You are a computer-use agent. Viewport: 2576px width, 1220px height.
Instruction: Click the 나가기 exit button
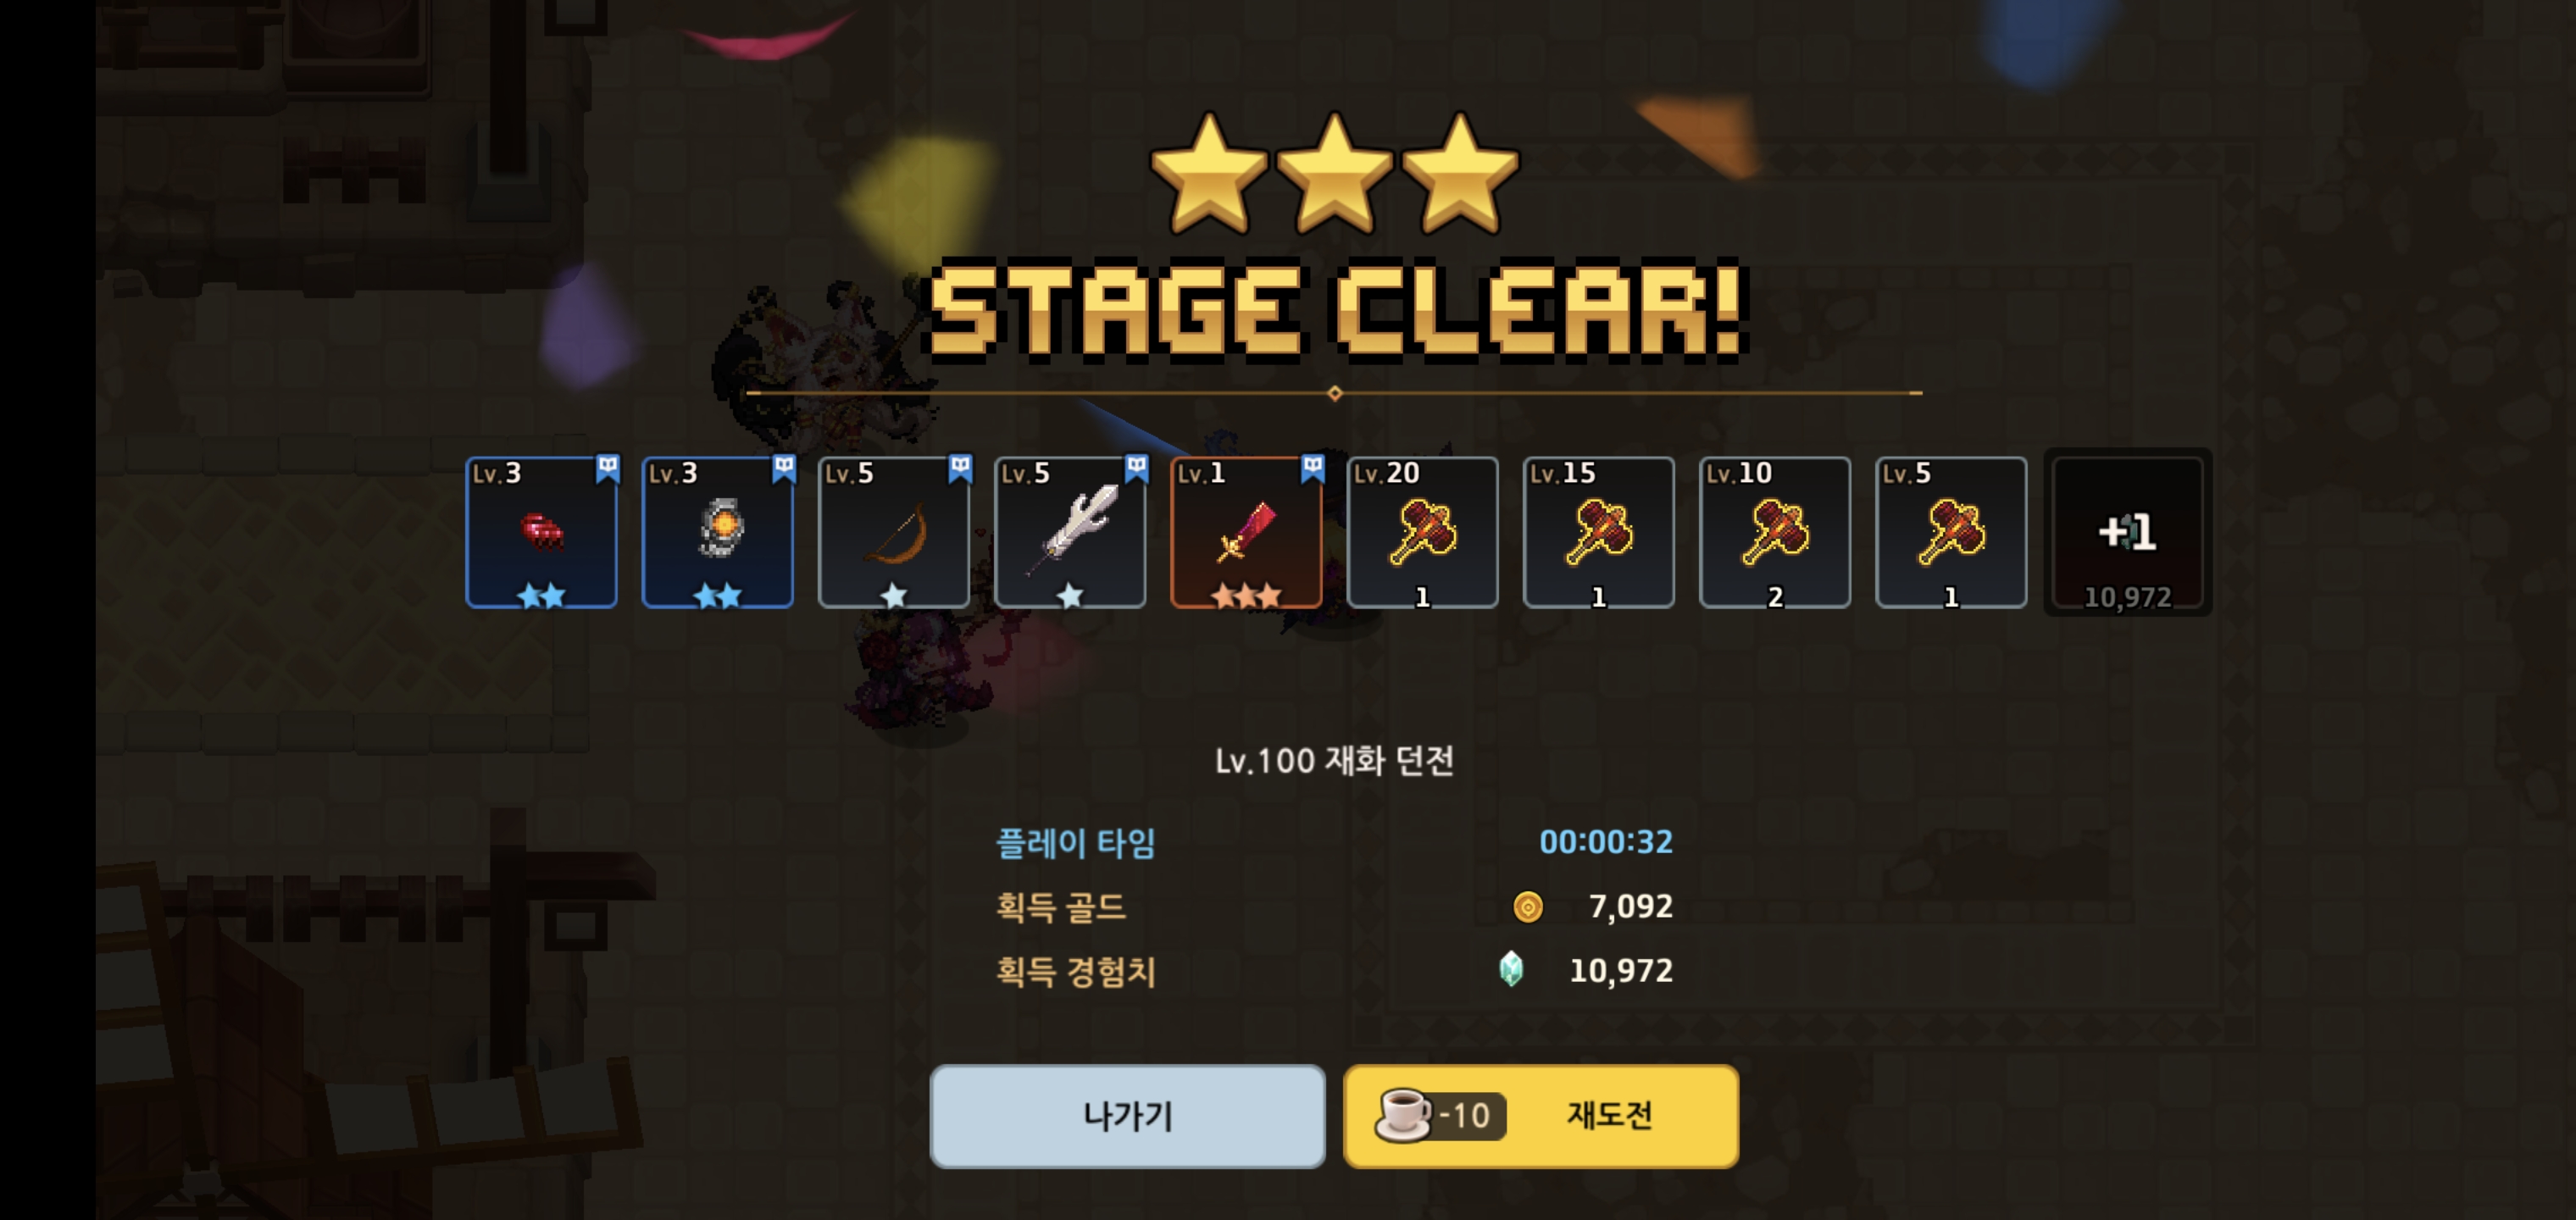(1127, 1115)
